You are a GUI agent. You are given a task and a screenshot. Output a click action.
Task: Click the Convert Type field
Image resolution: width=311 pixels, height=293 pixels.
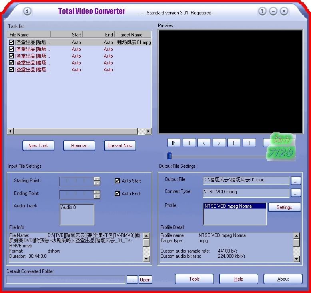tap(246, 193)
